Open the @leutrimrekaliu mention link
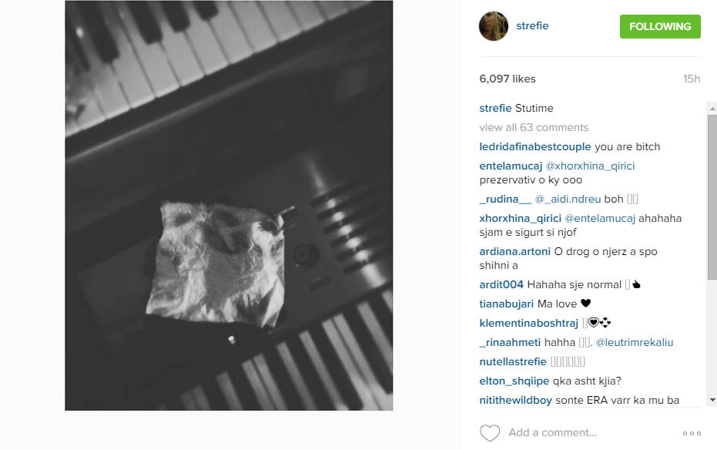The height and width of the screenshot is (450, 717). (635, 343)
